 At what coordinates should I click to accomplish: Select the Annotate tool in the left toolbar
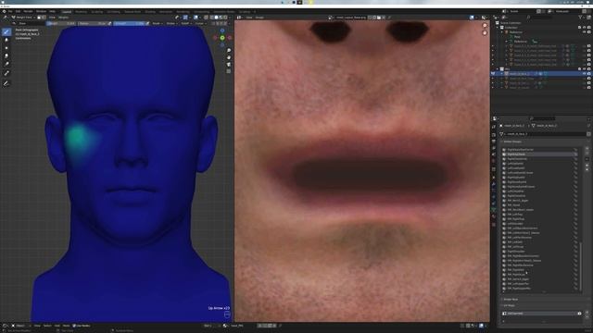pyautogui.click(x=6, y=83)
